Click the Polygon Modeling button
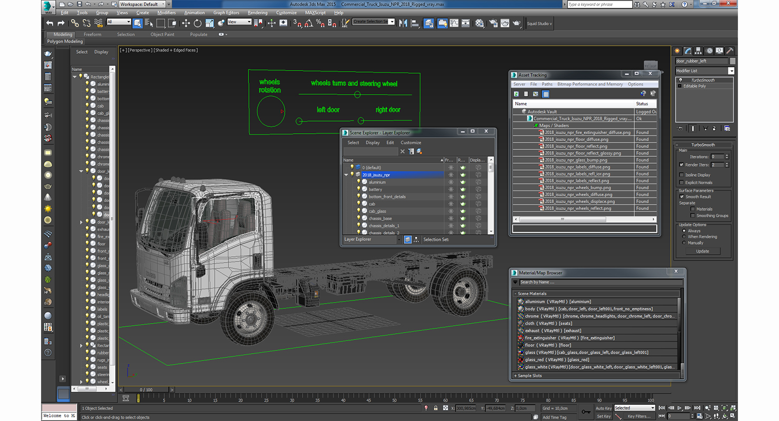The height and width of the screenshot is (421, 779). (x=65, y=41)
